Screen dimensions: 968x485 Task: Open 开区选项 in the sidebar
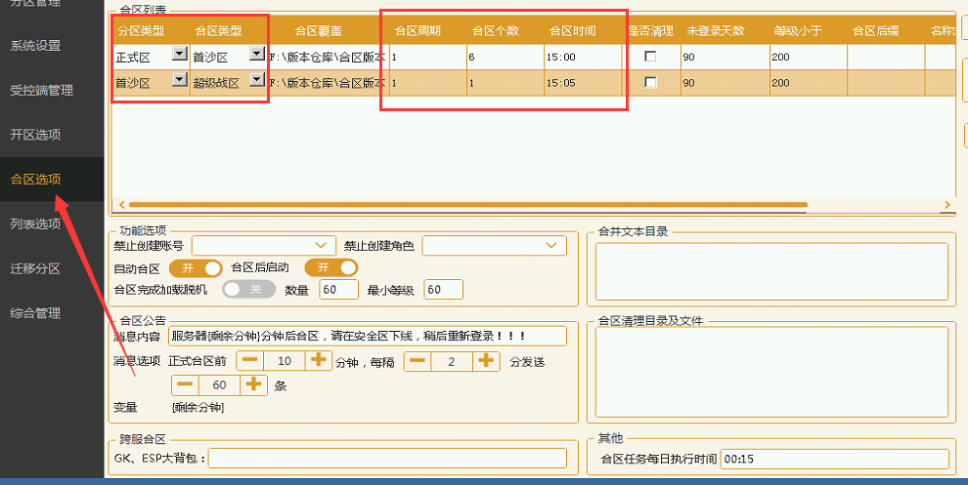click(35, 135)
